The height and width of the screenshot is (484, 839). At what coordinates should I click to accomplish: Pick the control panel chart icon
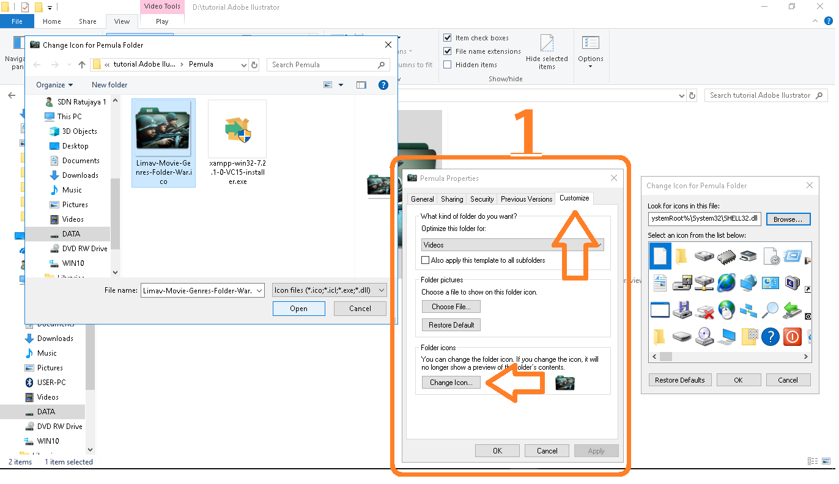pyautogui.click(x=771, y=283)
